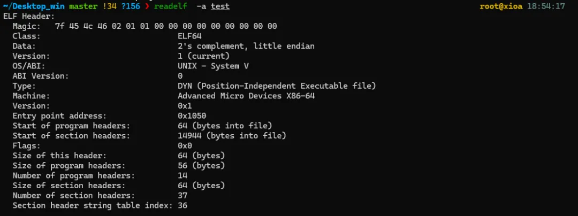This screenshot has width=578, height=216.
Task: Click the 2's complement, little endian value
Action: [x=246, y=46]
